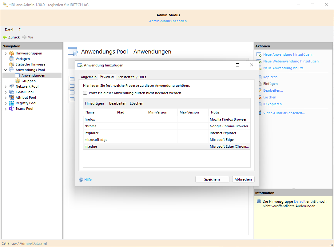Open the Datei menu
334x247 pixels.
(9, 30)
